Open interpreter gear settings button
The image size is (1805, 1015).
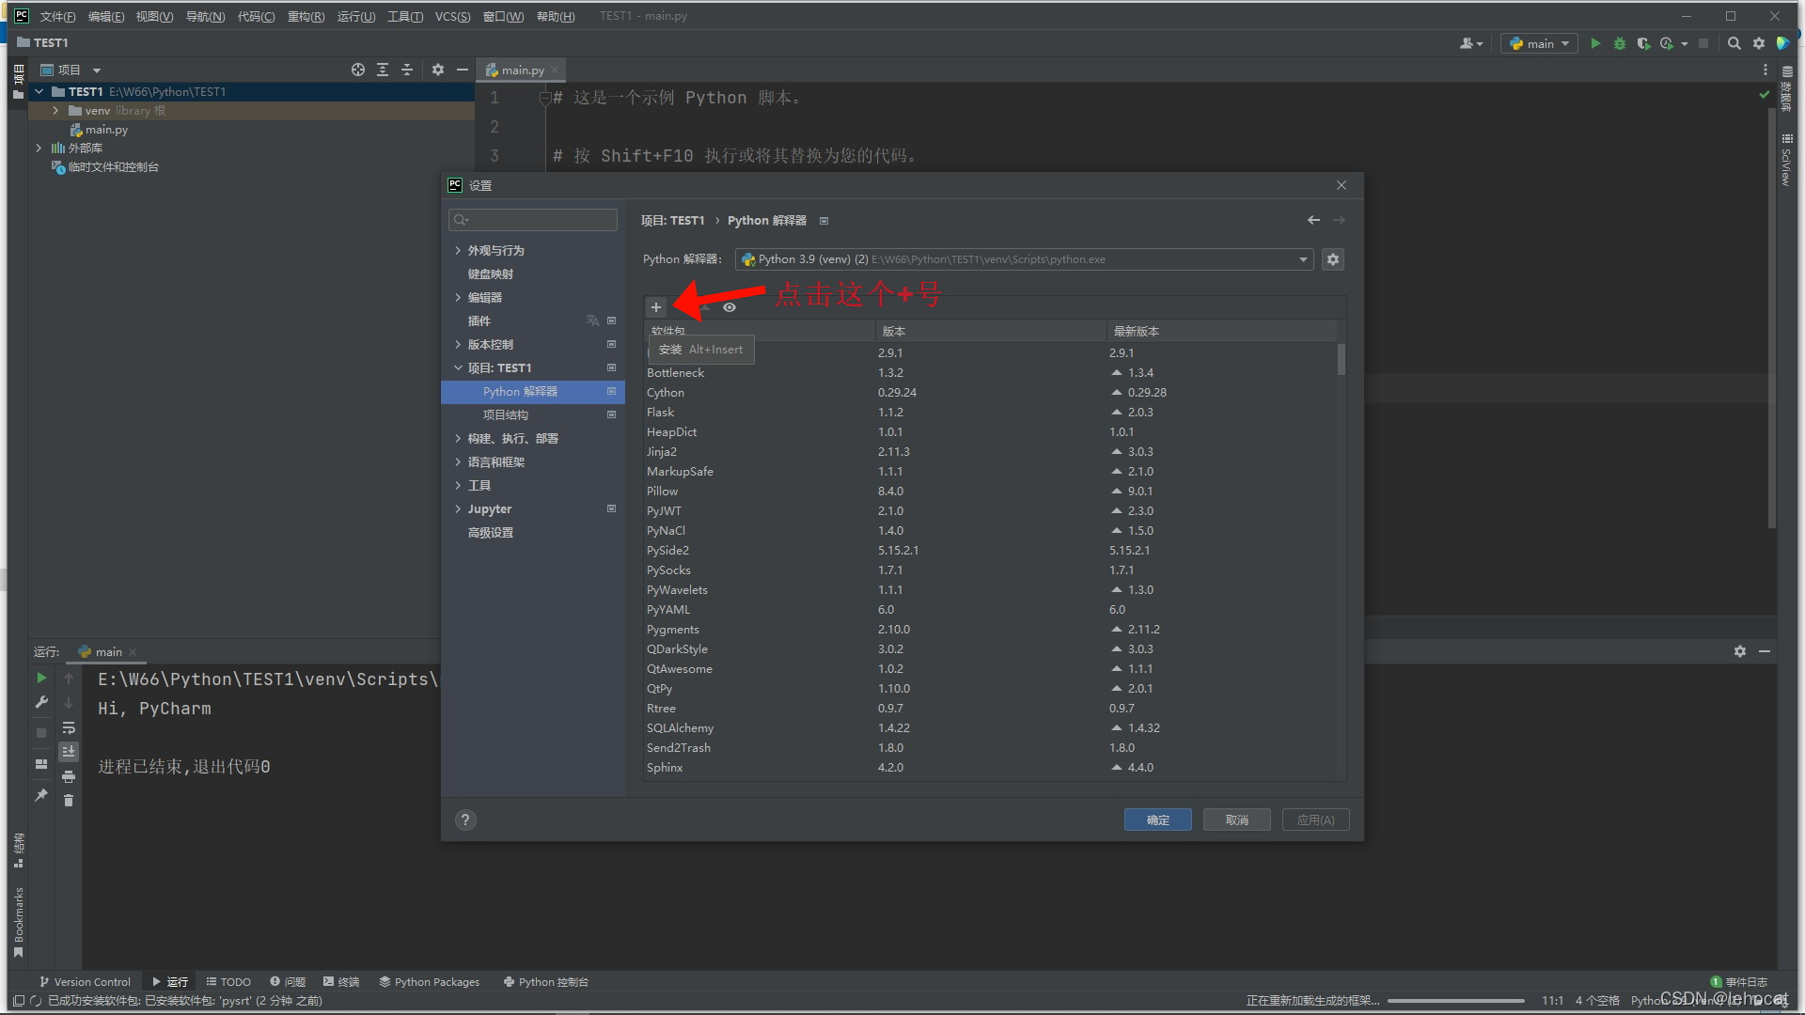(1332, 259)
